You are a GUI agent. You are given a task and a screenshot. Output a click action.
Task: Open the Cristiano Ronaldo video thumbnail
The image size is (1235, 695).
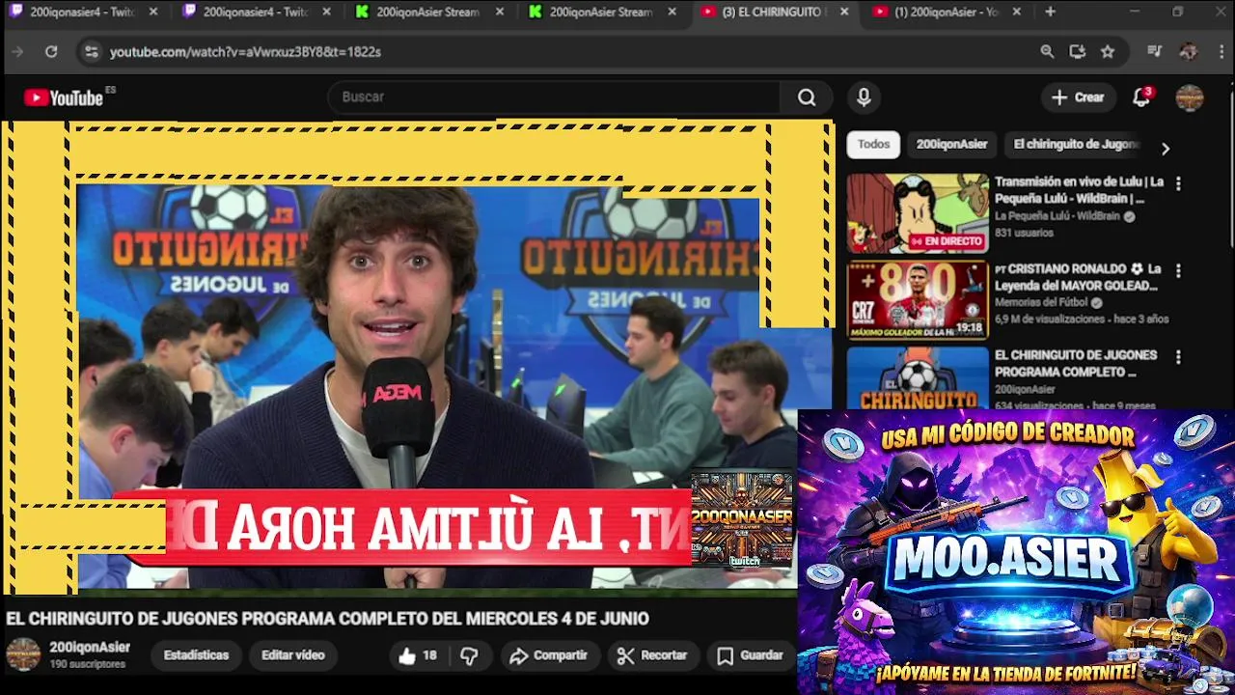(918, 300)
